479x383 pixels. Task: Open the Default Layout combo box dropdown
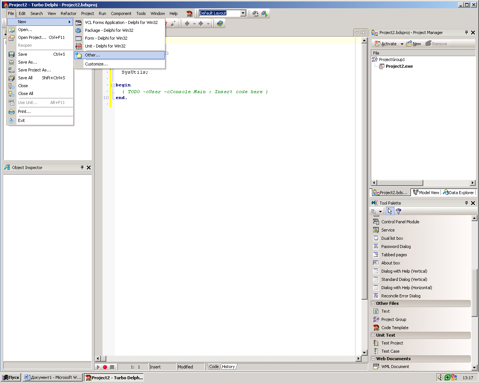[x=243, y=13]
